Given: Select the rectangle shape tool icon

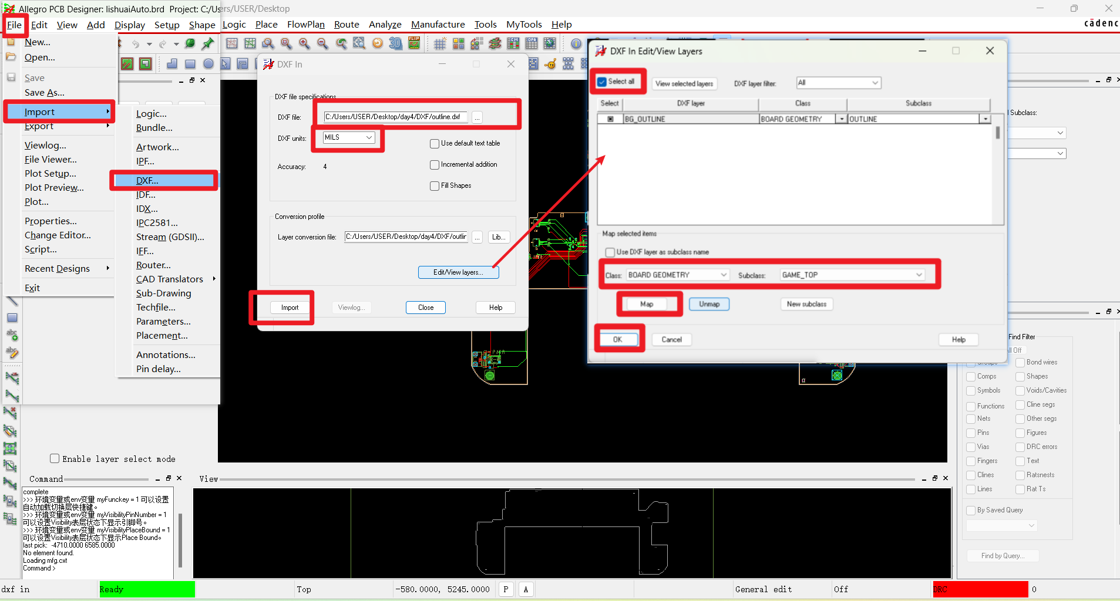Looking at the screenshot, I should pyautogui.click(x=190, y=63).
